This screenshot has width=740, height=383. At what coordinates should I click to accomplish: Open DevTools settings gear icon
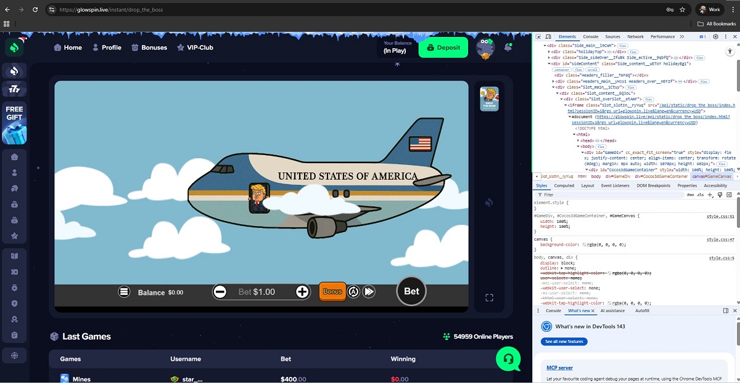[715, 37]
